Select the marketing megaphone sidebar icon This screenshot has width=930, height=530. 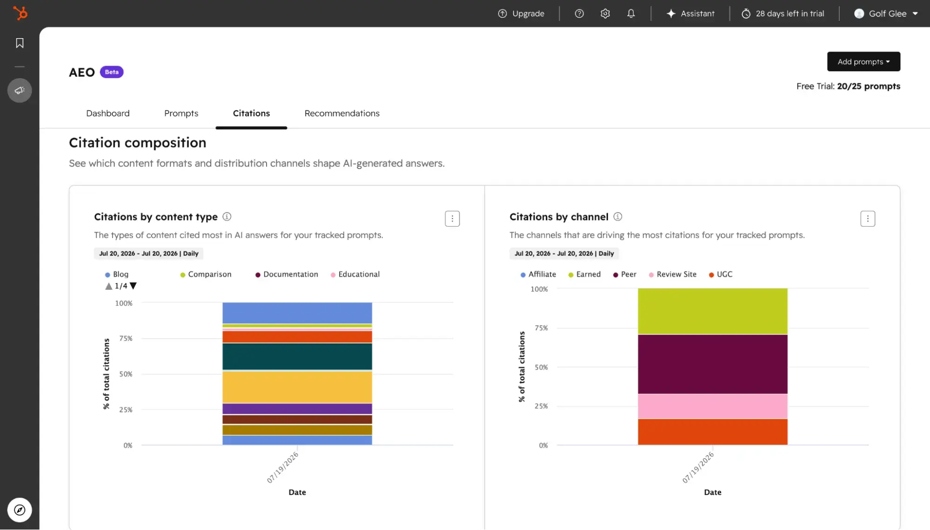(x=20, y=90)
